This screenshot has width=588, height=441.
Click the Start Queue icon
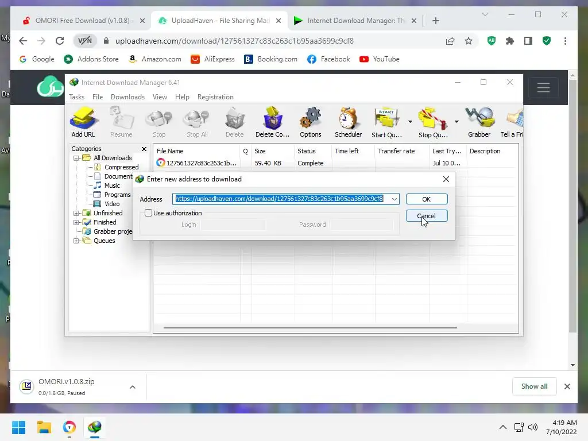tap(386, 122)
